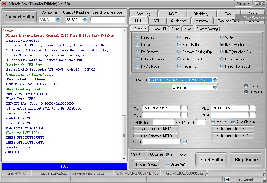Open the Comport inf dropdown arrow
This screenshot has height=183, width=267.
click(58, 19)
